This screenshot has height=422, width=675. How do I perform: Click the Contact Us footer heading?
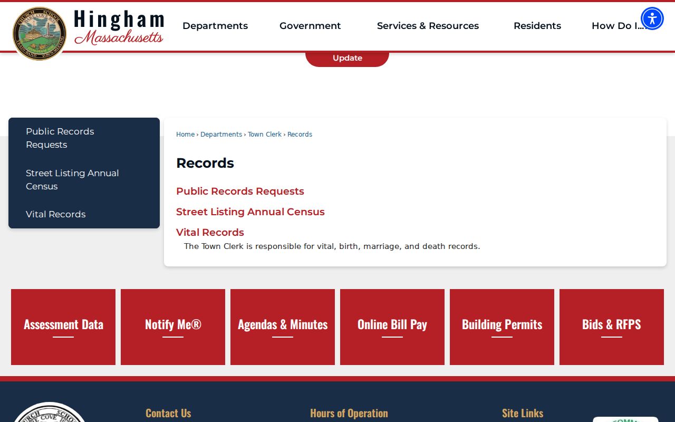[168, 413]
